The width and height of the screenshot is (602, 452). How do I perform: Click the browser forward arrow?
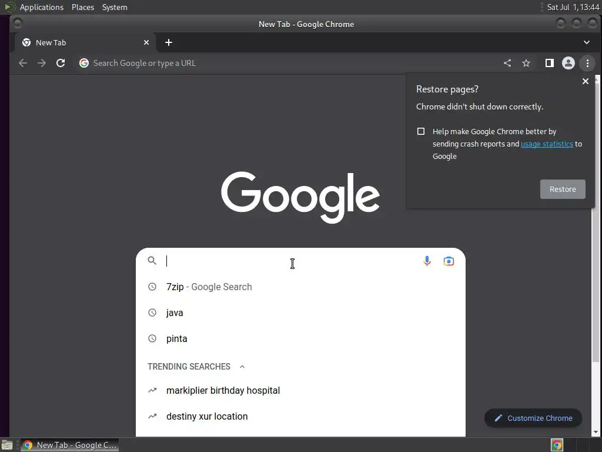(x=42, y=63)
